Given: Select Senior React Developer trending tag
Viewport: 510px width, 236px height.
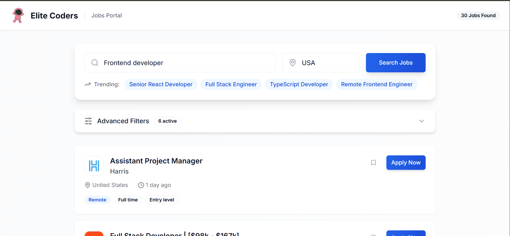Looking at the screenshot, I should click(161, 84).
